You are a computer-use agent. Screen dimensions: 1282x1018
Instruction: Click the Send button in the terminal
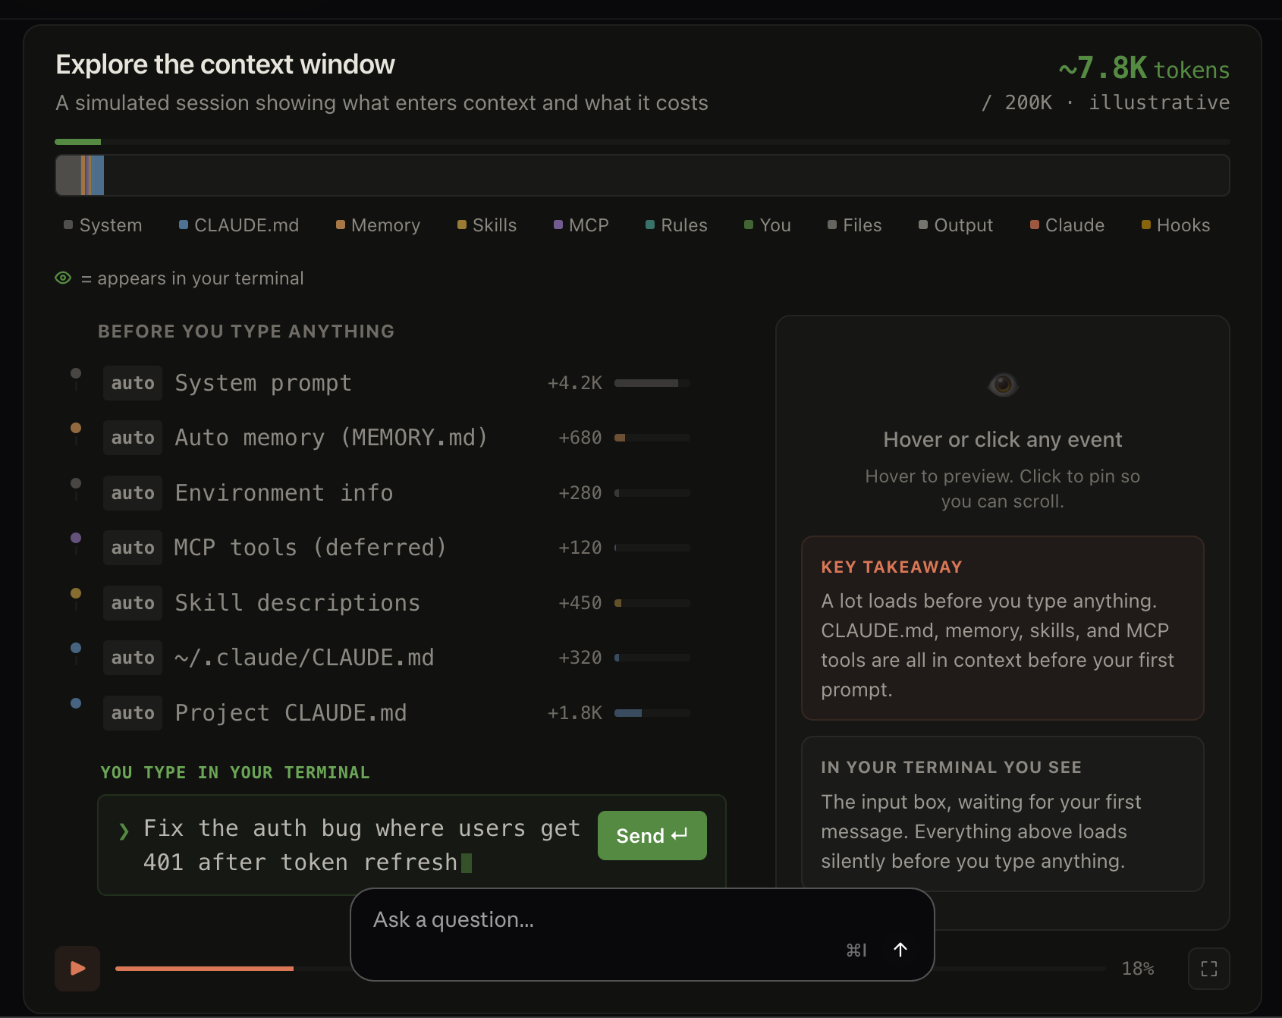click(x=652, y=835)
